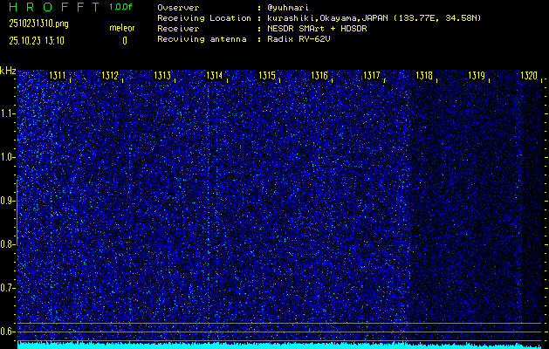This screenshot has height=349, width=549.
Task: Click time marker 1311
Action: [x=58, y=76]
